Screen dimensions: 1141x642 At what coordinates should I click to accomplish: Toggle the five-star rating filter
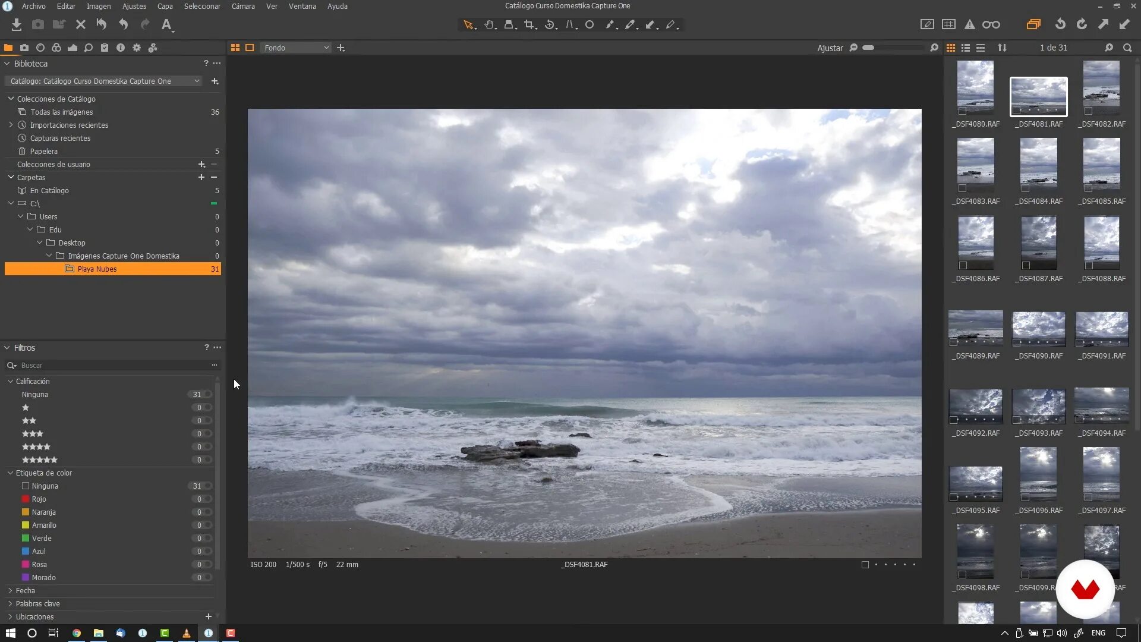[x=39, y=460]
